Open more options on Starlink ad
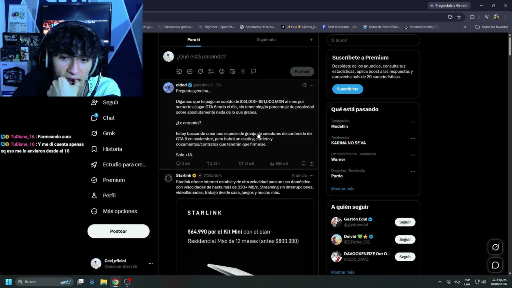 coord(312,176)
